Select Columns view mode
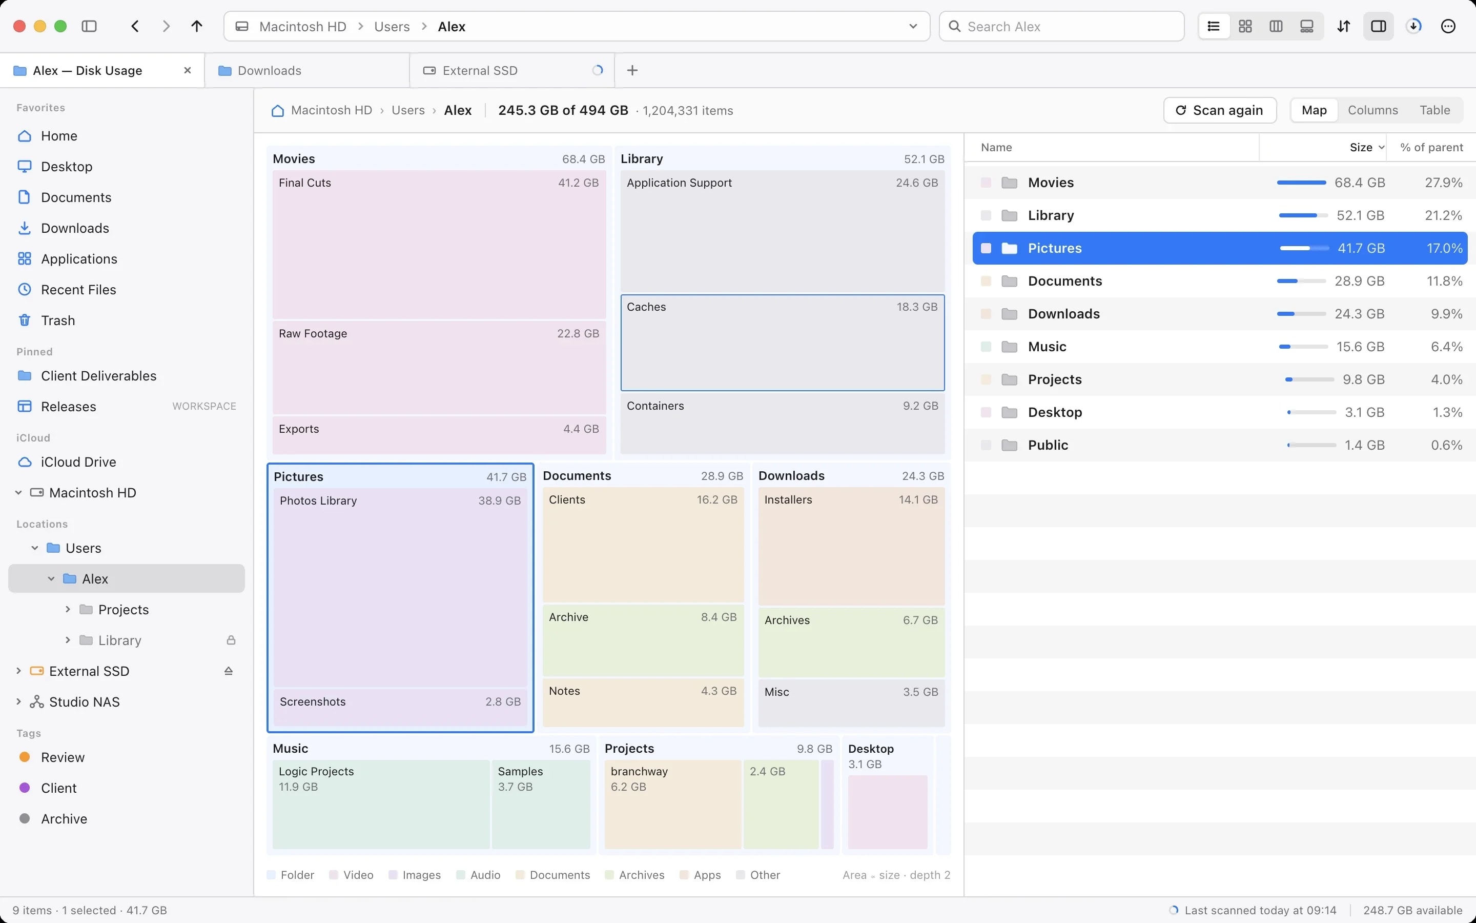 point(1373,110)
